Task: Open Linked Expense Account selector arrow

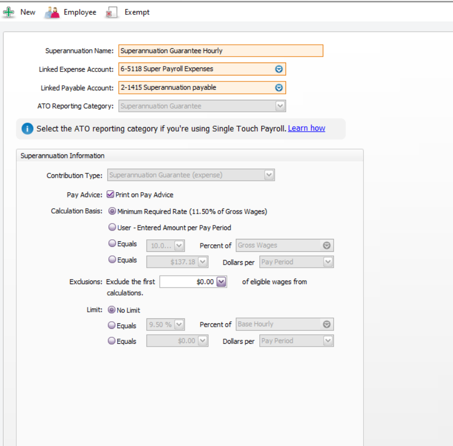Action: point(279,70)
